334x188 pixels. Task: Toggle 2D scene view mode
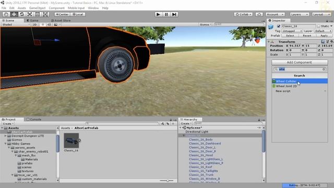click(35, 25)
